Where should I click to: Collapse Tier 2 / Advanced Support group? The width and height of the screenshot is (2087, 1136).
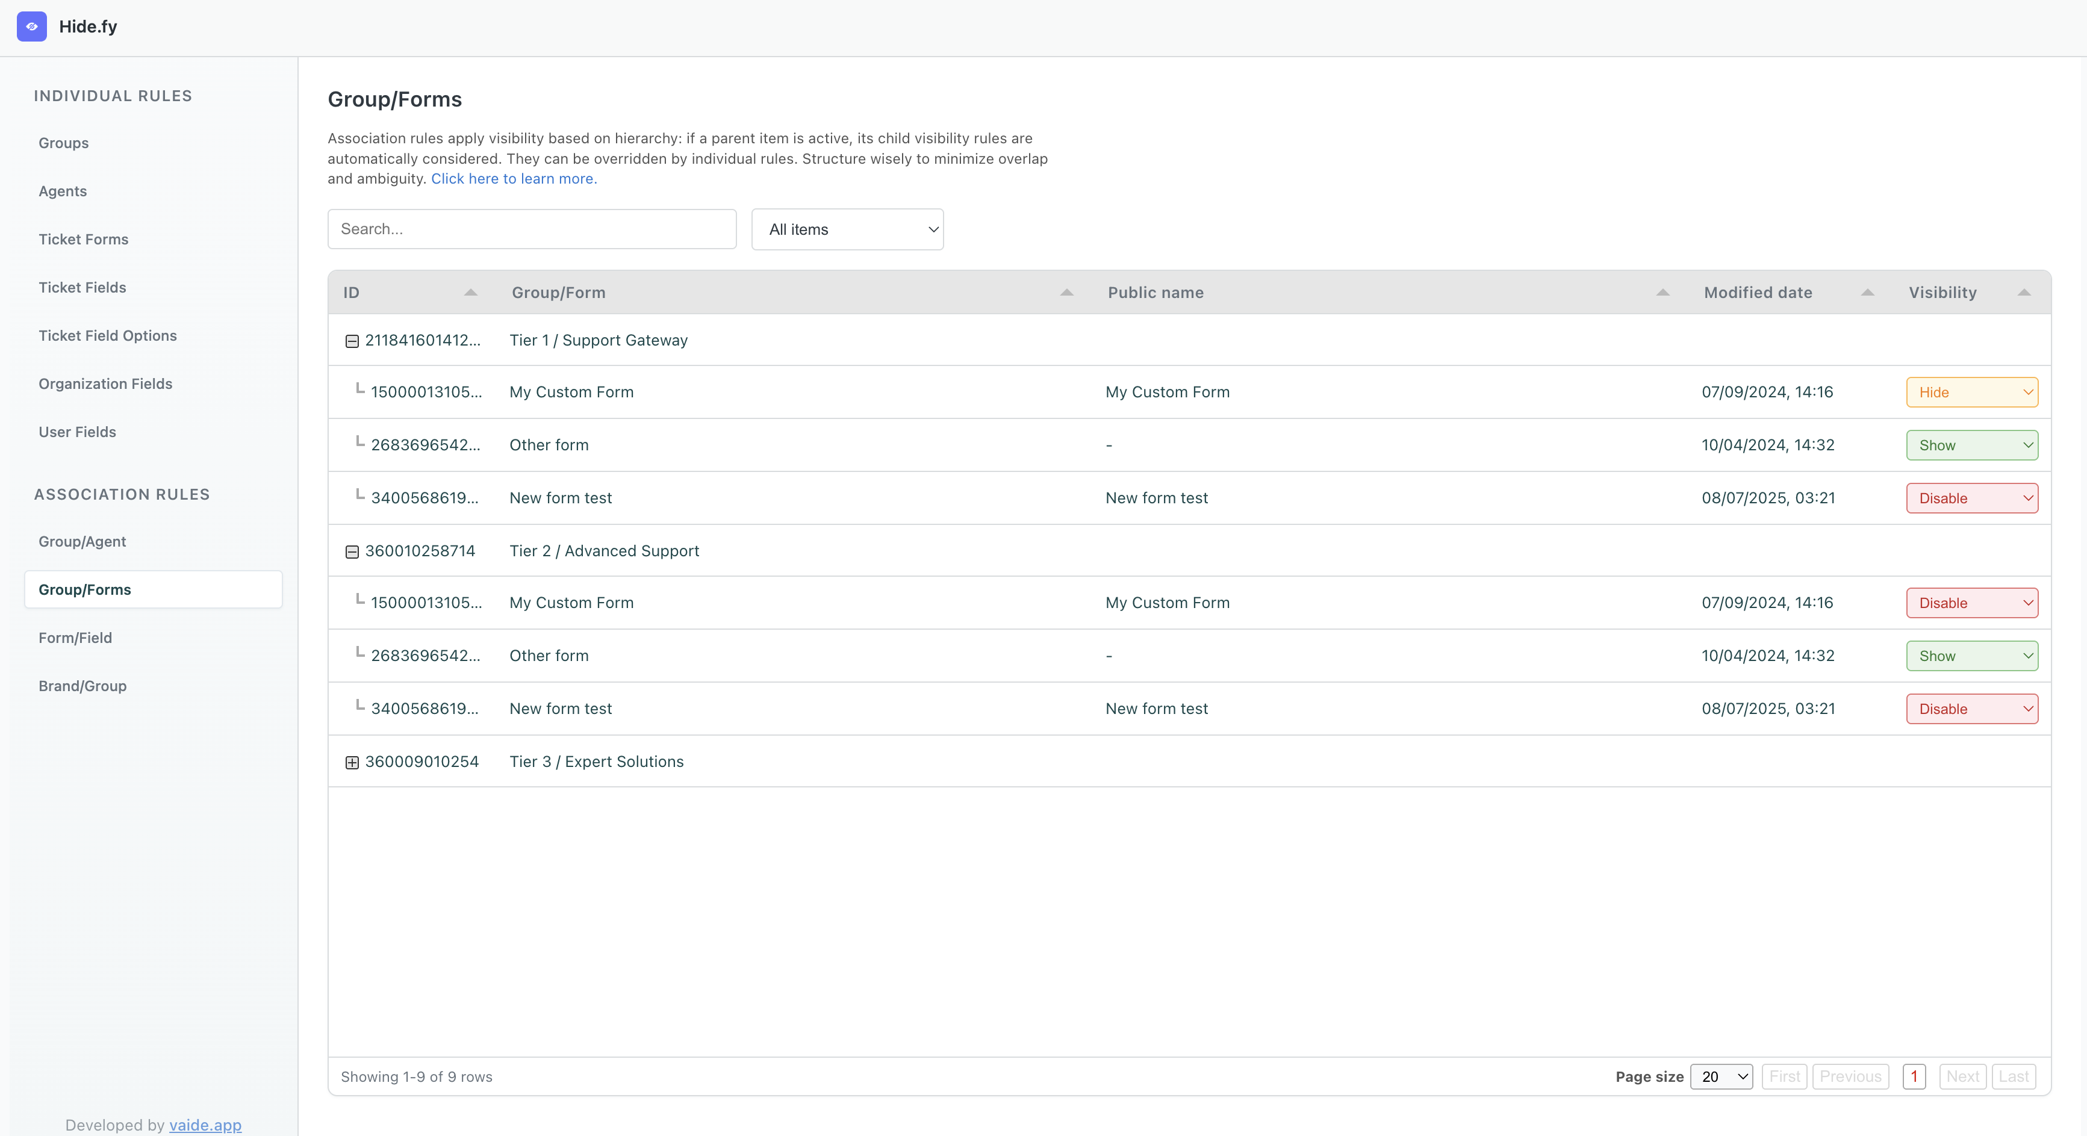click(352, 552)
